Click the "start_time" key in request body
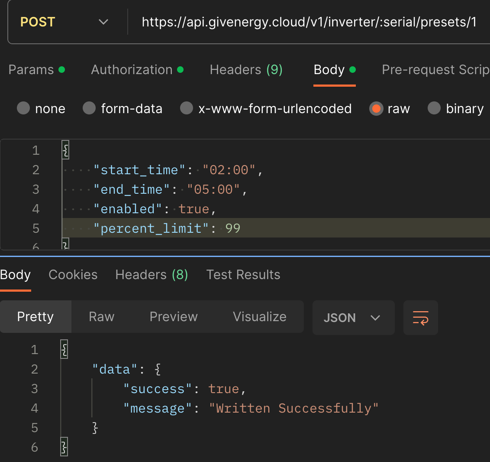The image size is (490, 462). click(139, 170)
